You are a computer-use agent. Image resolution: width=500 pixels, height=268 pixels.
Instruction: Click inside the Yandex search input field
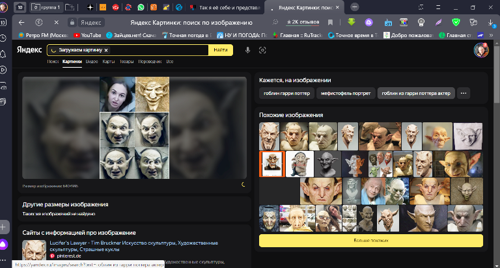[158, 50]
